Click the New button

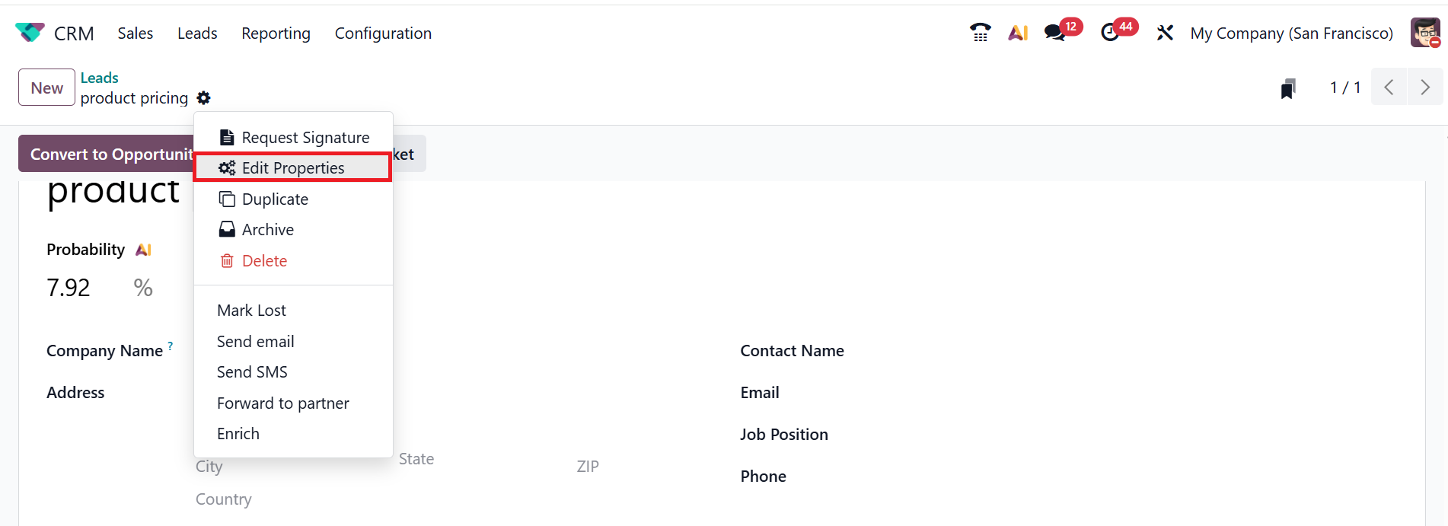[x=46, y=88]
